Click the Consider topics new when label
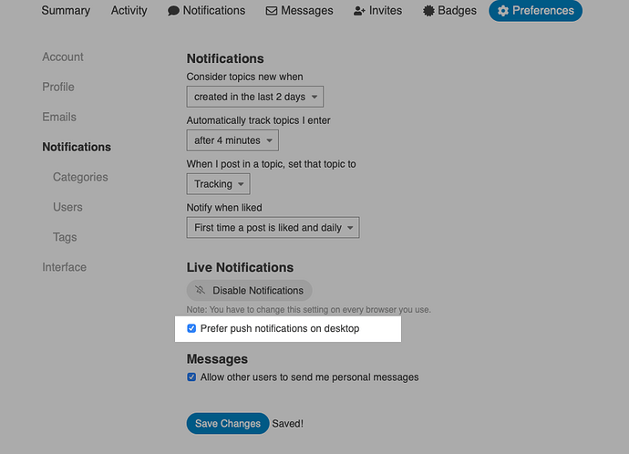 click(244, 77)
